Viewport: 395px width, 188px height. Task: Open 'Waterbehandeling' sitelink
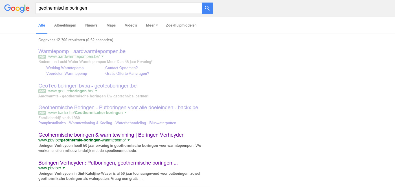131,123
